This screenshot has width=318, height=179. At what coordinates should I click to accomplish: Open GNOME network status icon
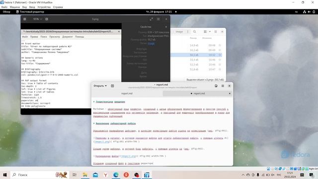click(305, 12)
